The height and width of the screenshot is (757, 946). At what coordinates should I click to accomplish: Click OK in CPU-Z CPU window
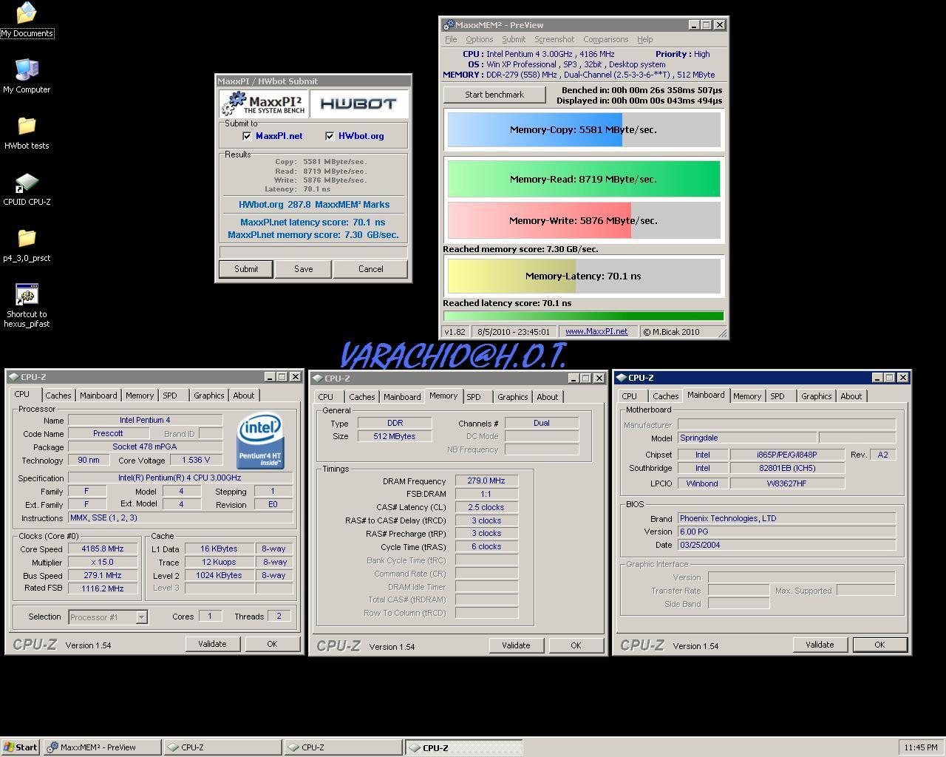click(272, 644)
